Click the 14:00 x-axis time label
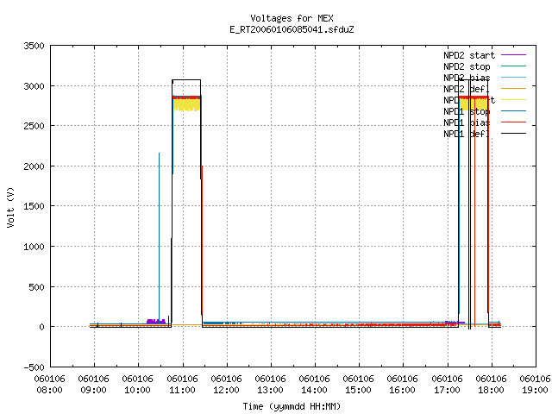The height and width of the screenshot is (414, 552). click(x=314, y=390)
